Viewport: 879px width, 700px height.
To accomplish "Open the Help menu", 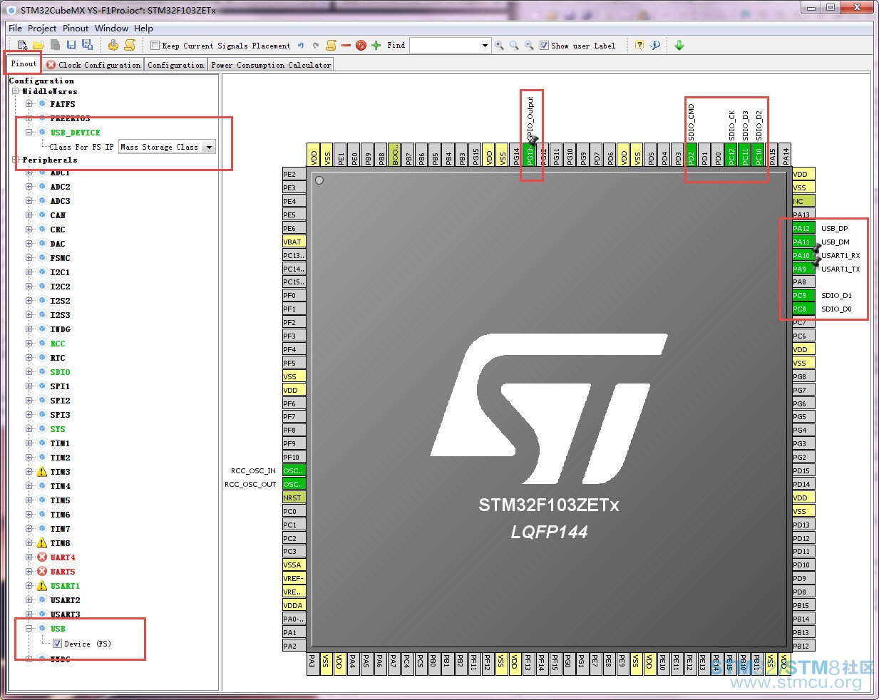I will pyautogui.click(x=143, y=29).
